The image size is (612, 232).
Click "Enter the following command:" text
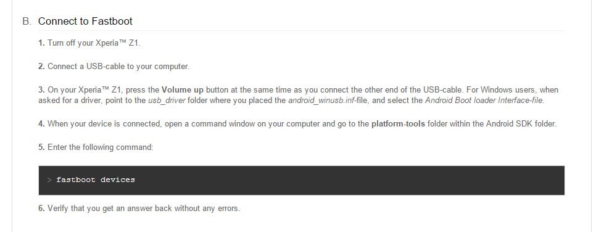pos(101,147)
